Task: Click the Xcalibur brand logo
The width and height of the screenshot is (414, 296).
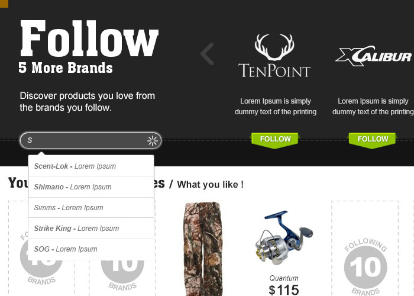Action: tap(373, 56)
